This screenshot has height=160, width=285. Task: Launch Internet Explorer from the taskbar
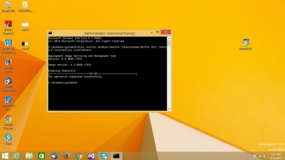point(17,156)
